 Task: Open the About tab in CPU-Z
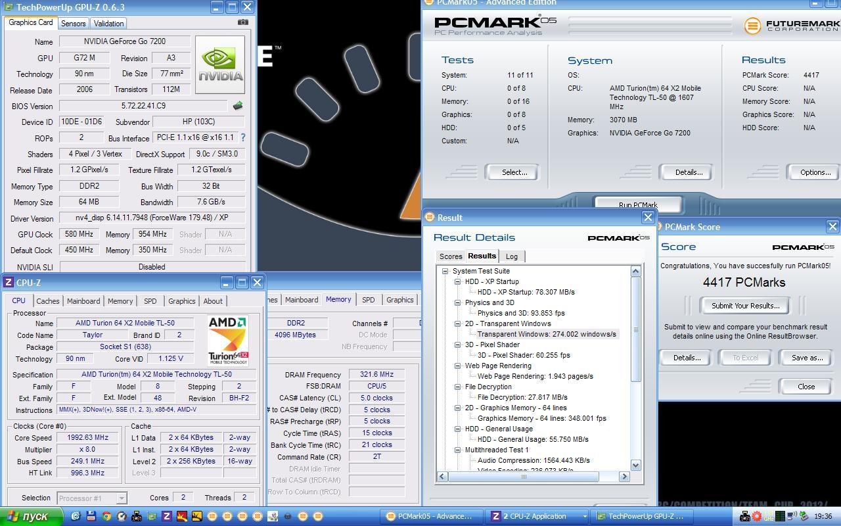pos(213,301)
